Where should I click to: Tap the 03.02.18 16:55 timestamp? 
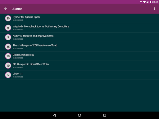pos(18,77)
